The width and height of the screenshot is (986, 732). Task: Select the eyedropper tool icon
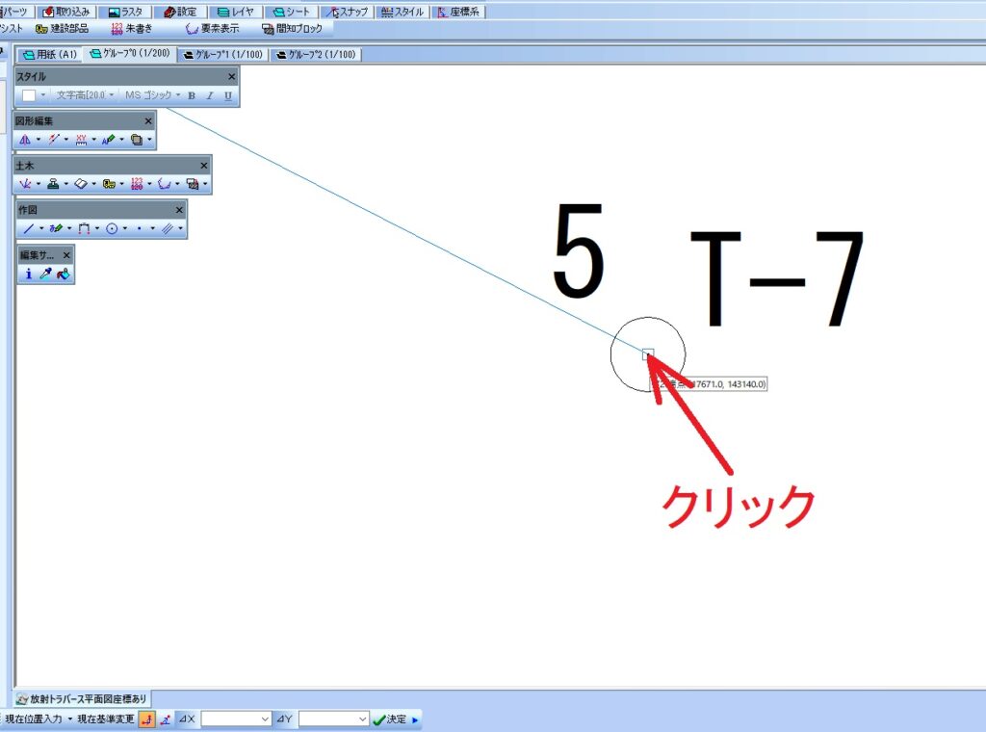pos(45,274)
